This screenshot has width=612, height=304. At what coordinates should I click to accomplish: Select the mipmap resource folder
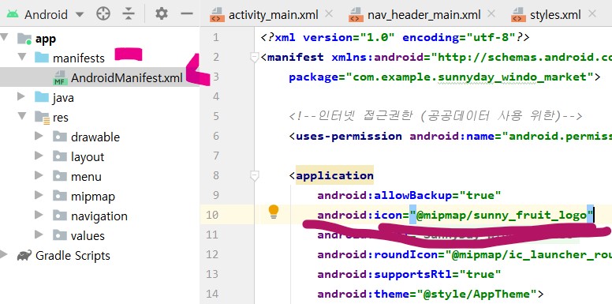[93, 197]
